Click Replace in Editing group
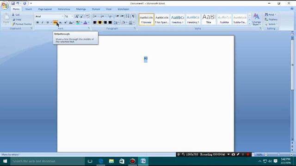This screenshot has height=166, width=296. click(x=271, y=19)
